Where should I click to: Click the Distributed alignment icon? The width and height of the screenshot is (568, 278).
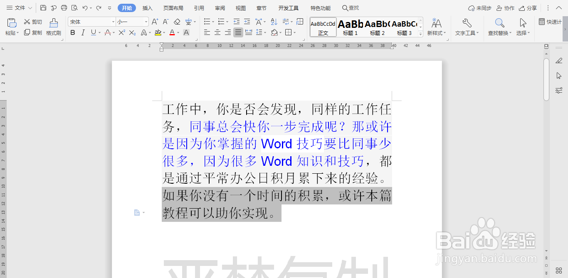(x=249, y=32)
